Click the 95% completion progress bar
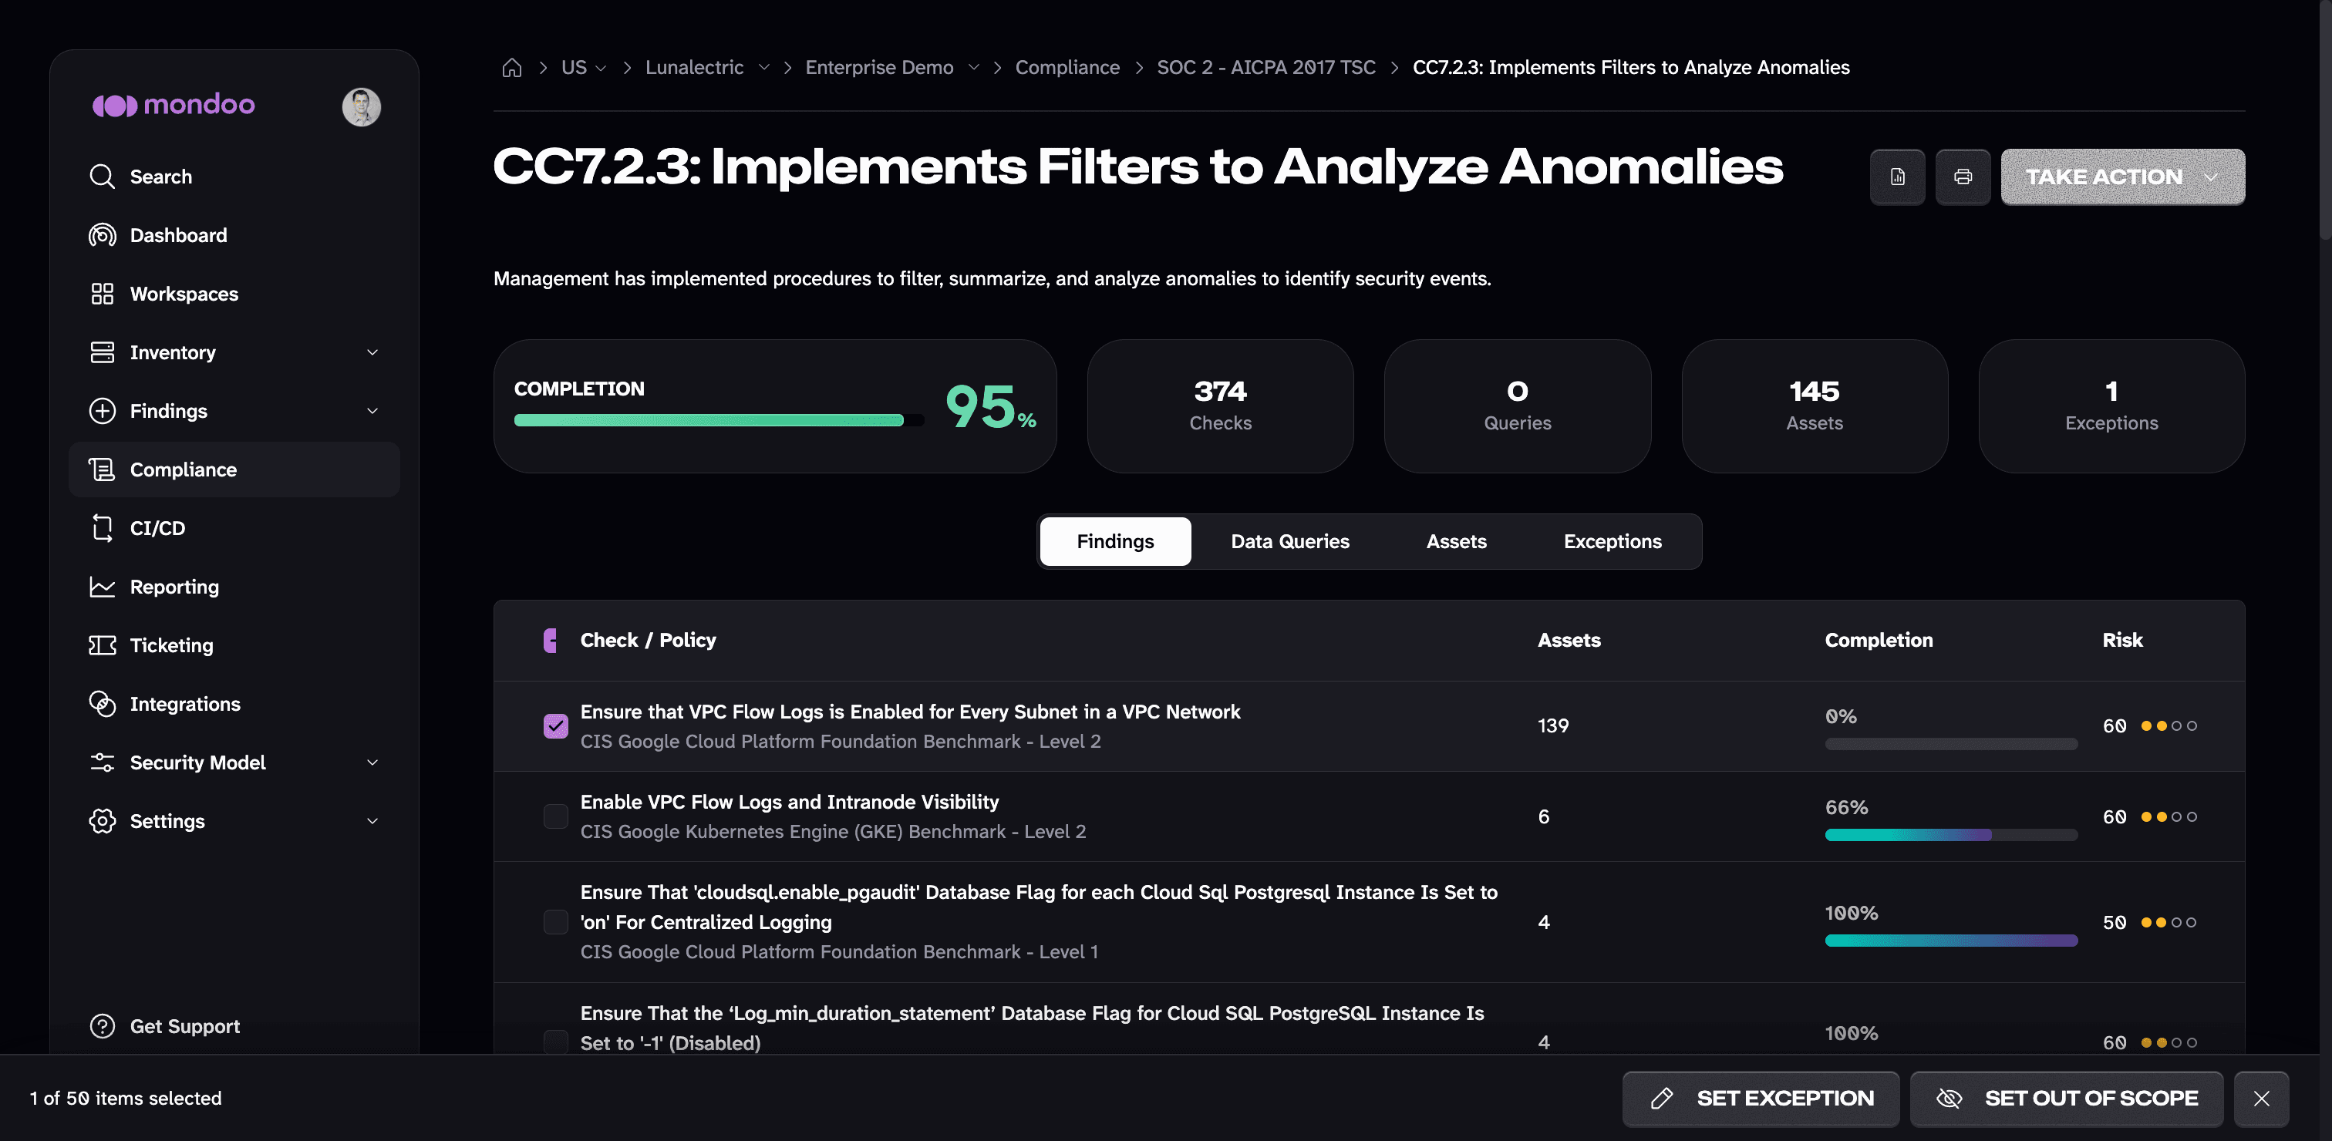 719,420
